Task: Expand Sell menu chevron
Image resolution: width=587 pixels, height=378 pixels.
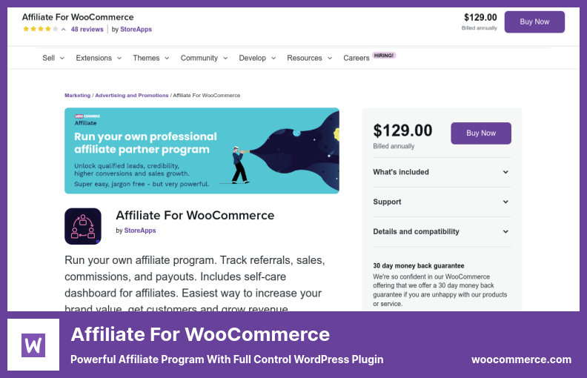Action: pos(62,58)
